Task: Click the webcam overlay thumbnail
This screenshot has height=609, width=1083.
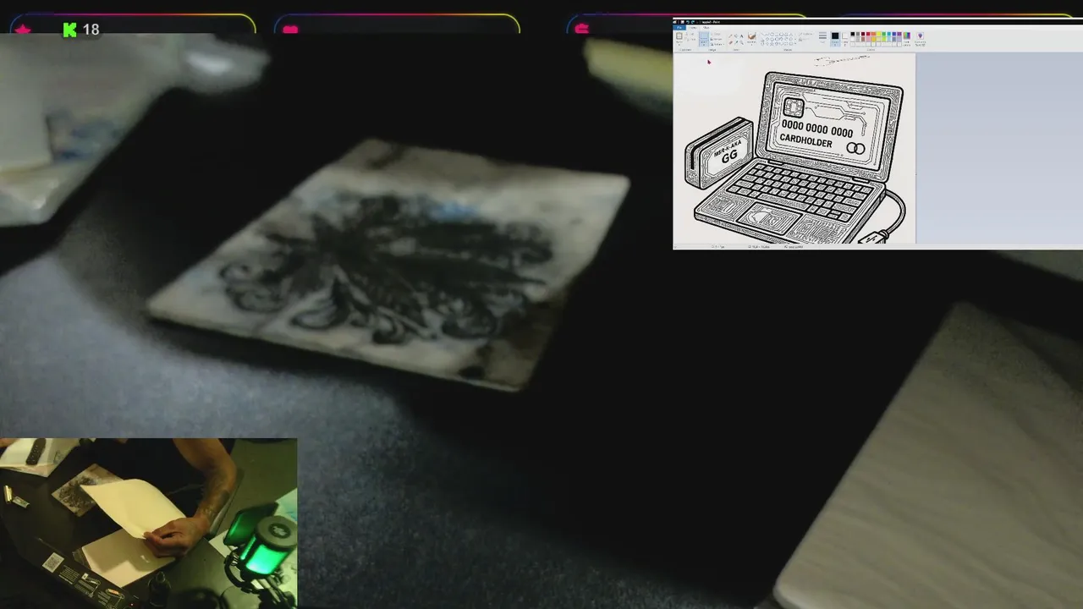Action: (148, 523)
